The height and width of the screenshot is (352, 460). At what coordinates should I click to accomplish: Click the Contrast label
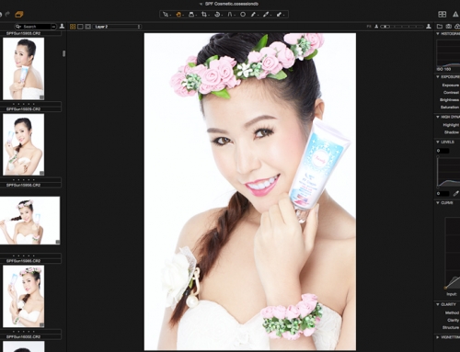(x=451, y=93)
